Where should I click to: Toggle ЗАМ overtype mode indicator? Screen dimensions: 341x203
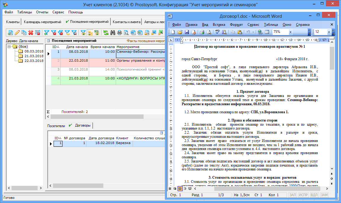[x=324, y=195]
